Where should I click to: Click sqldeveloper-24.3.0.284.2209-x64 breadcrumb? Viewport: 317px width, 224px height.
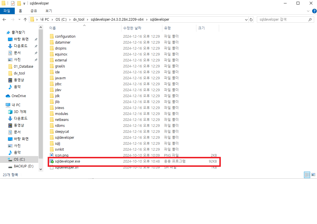117,20
